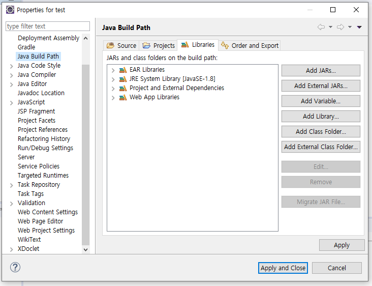Select Run/Debug Settings in the sidebar
The height and width of the screenshot is (286, 372).
point(45,148)
